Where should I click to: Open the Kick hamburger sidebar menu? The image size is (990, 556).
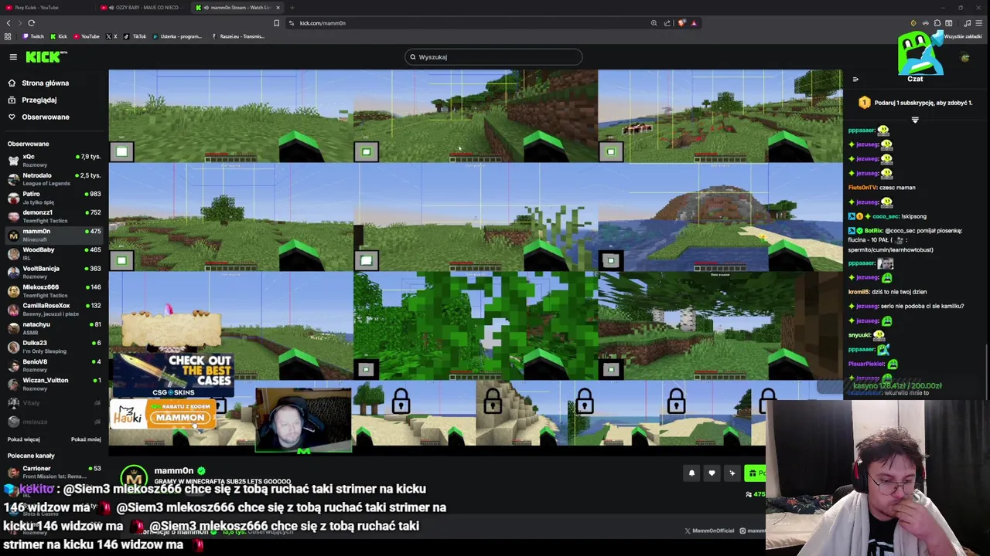[x=13, y=57]
